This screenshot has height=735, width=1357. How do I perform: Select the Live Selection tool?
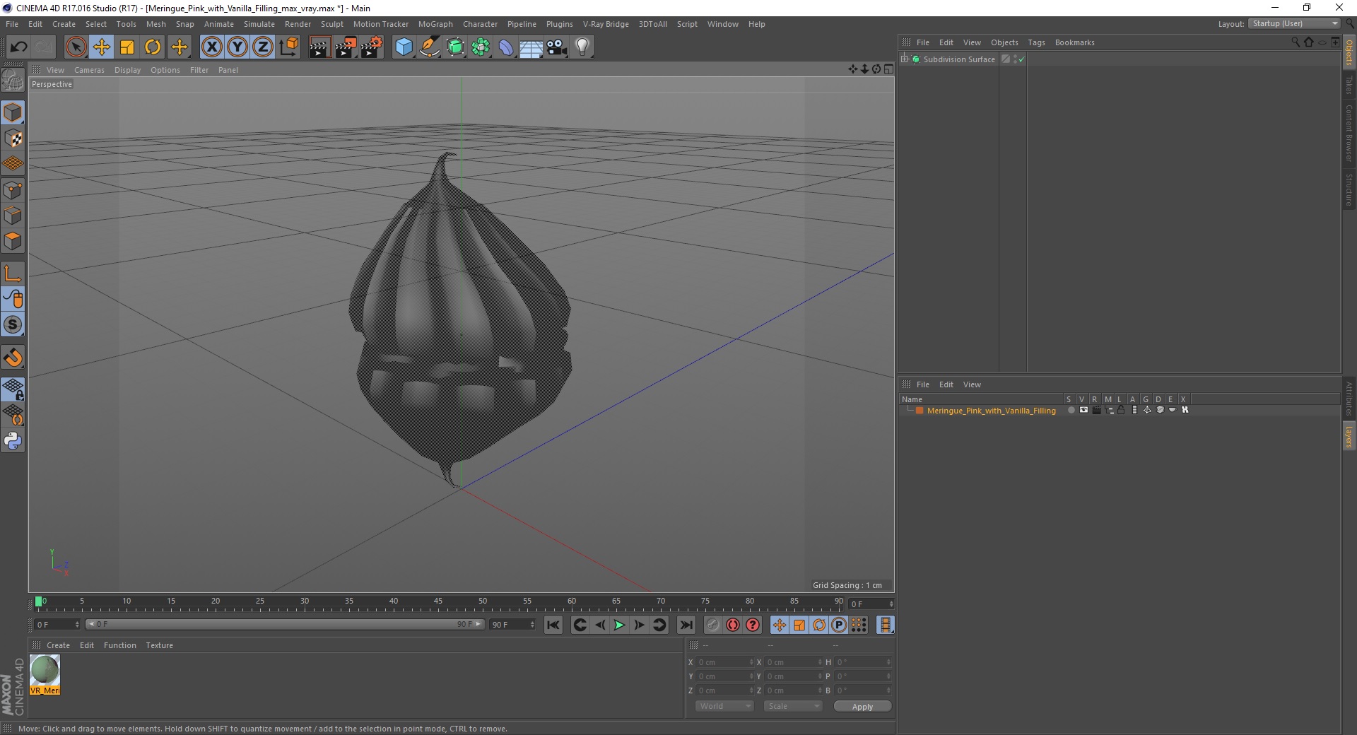(x=76, y=47)
